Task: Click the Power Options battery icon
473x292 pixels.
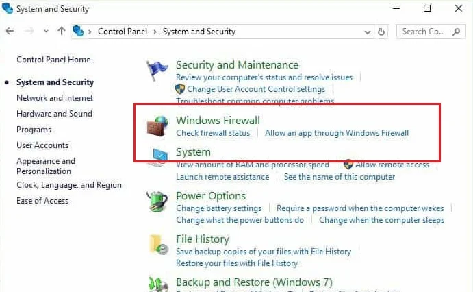Action: [x=158, y=202]
